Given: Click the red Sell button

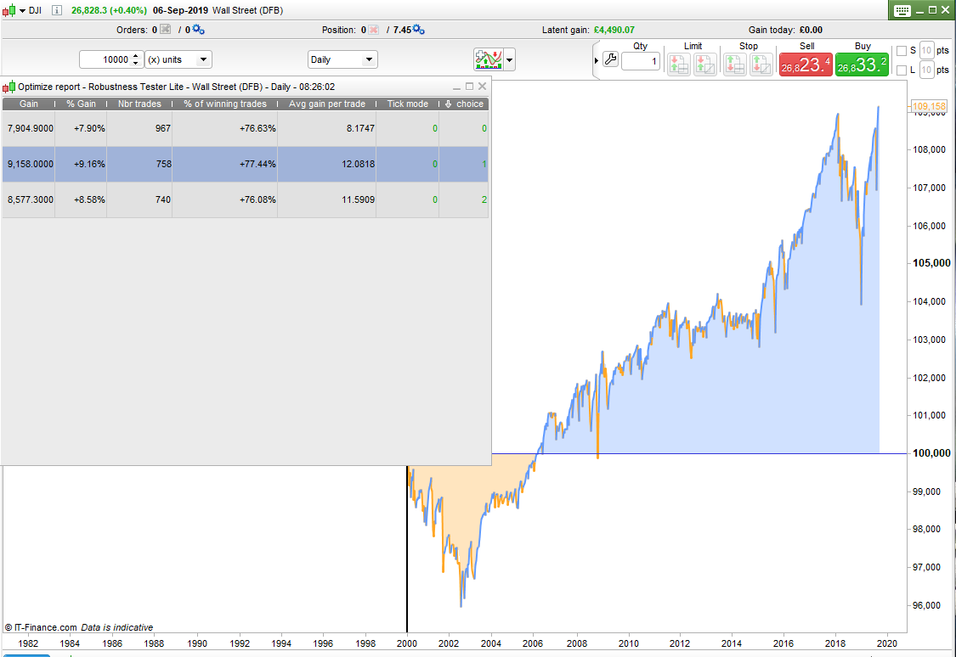Looking at the screenshot, I should [x=806, y=65].
